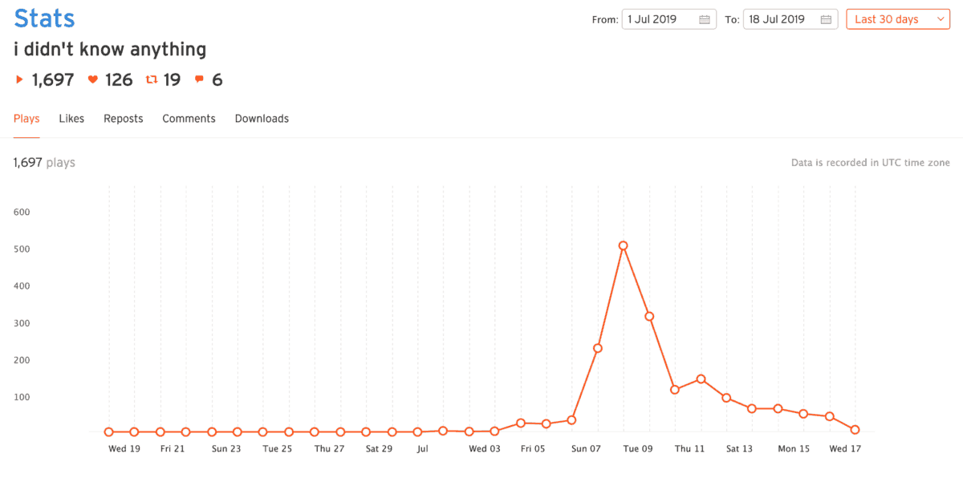Open the Downloads tab
Viewport: 963px width, 478px height.
coord(262,118)
